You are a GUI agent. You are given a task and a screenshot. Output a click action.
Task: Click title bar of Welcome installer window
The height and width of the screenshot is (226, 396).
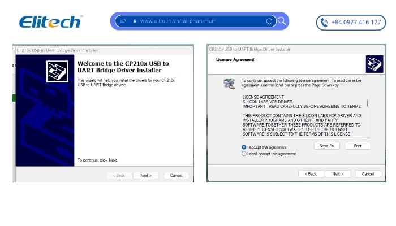pos(105,50)
